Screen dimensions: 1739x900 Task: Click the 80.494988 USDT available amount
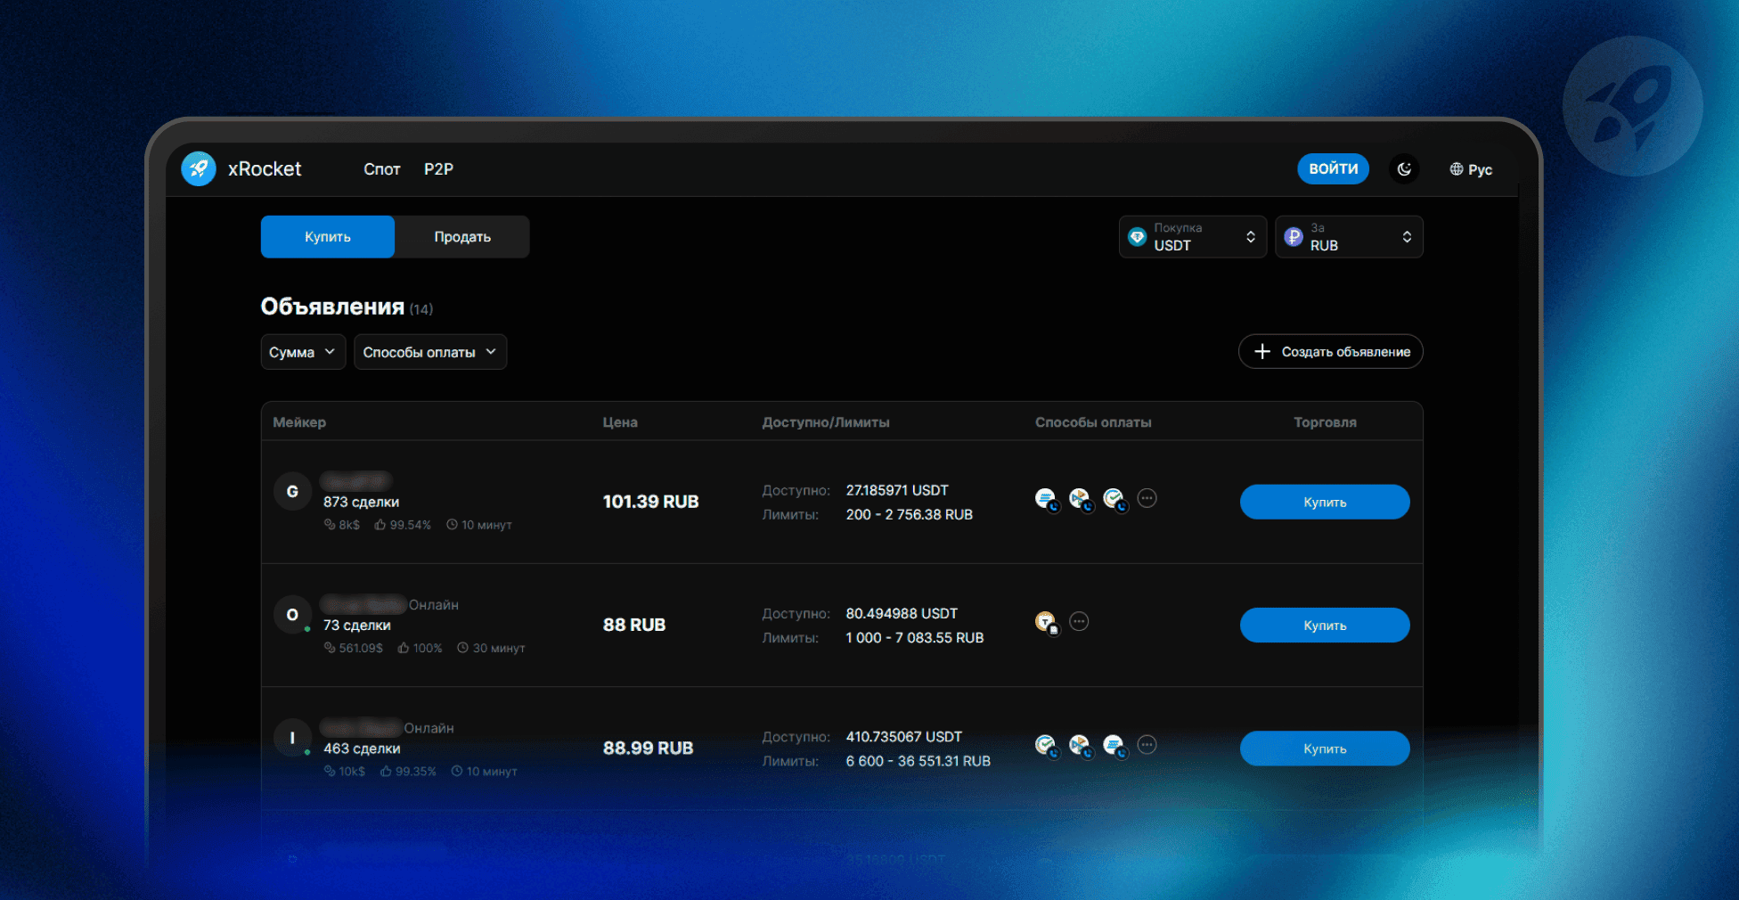click(902, 613)
